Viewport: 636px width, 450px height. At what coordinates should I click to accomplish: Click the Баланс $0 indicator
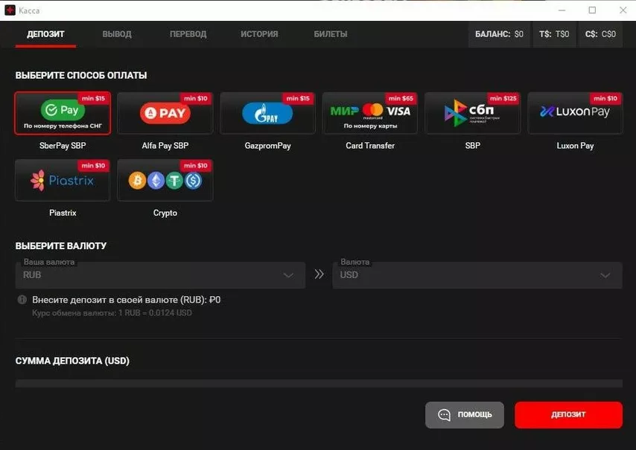499,34
